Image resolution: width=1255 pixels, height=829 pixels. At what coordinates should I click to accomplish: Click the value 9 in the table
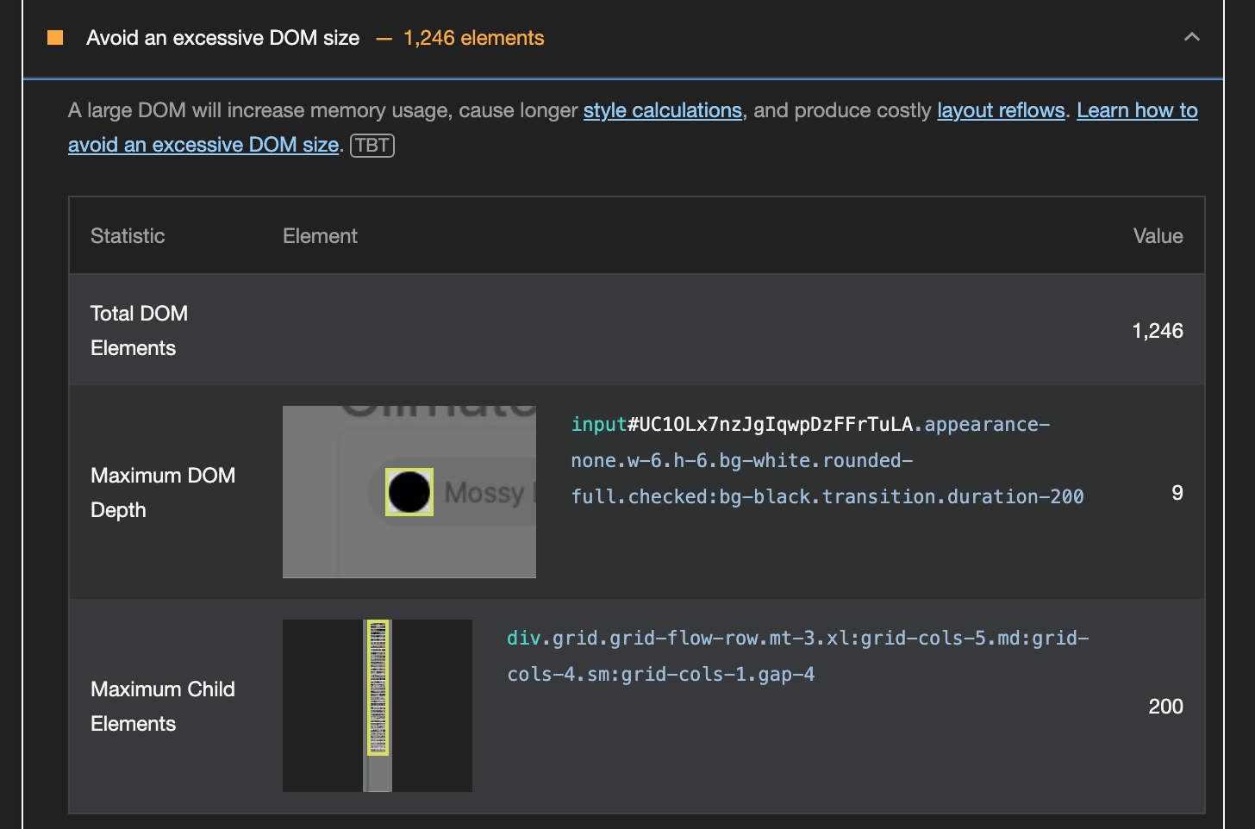pos(1177,492)
